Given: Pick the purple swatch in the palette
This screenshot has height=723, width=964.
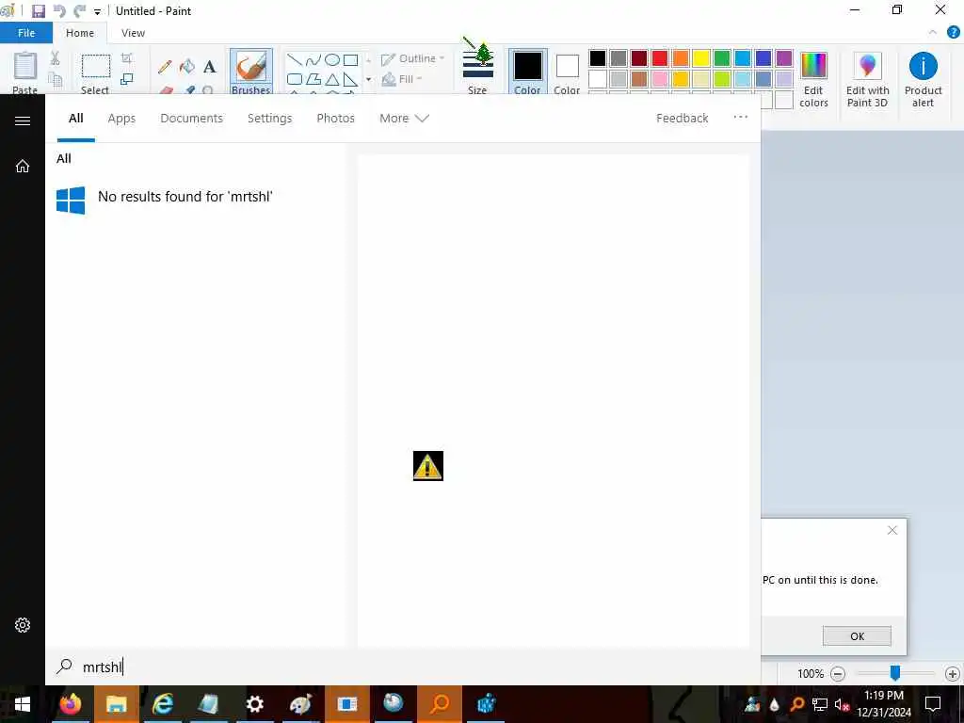Looking at the screenshot, I should (784, 58).
